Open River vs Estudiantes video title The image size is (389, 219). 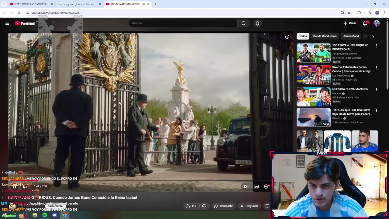353,69
